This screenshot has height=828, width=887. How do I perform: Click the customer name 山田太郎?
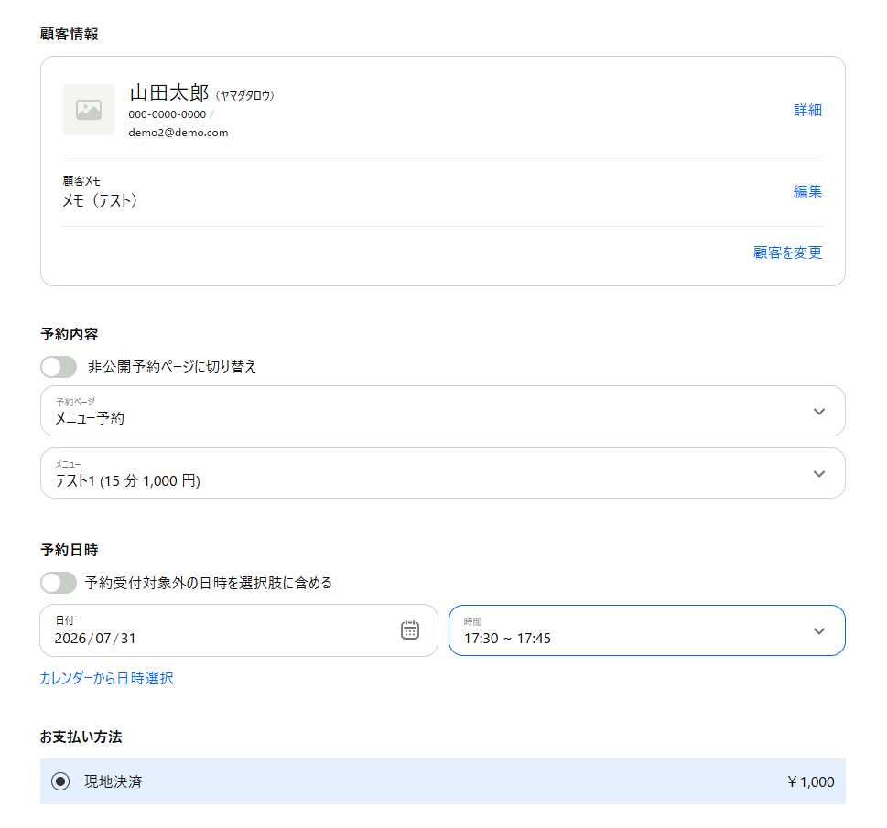click(x=169, y=92)
